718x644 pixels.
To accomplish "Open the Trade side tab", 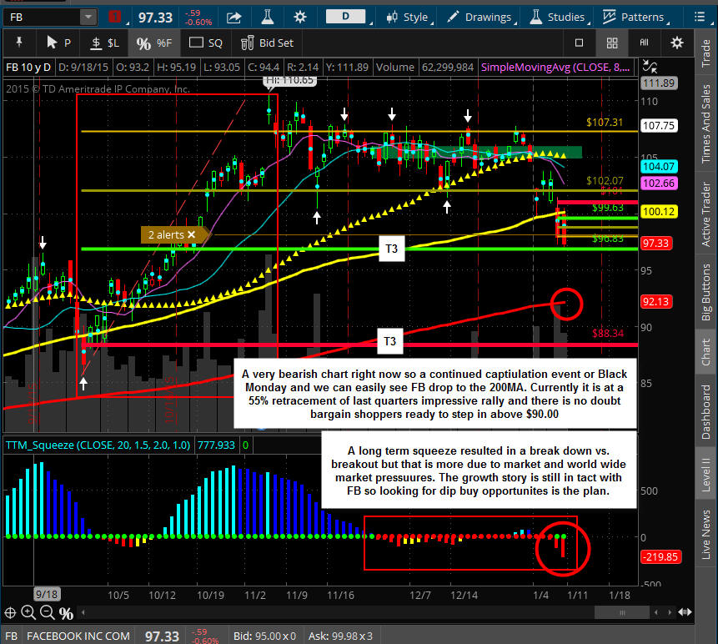I will (x=705, y=53).
